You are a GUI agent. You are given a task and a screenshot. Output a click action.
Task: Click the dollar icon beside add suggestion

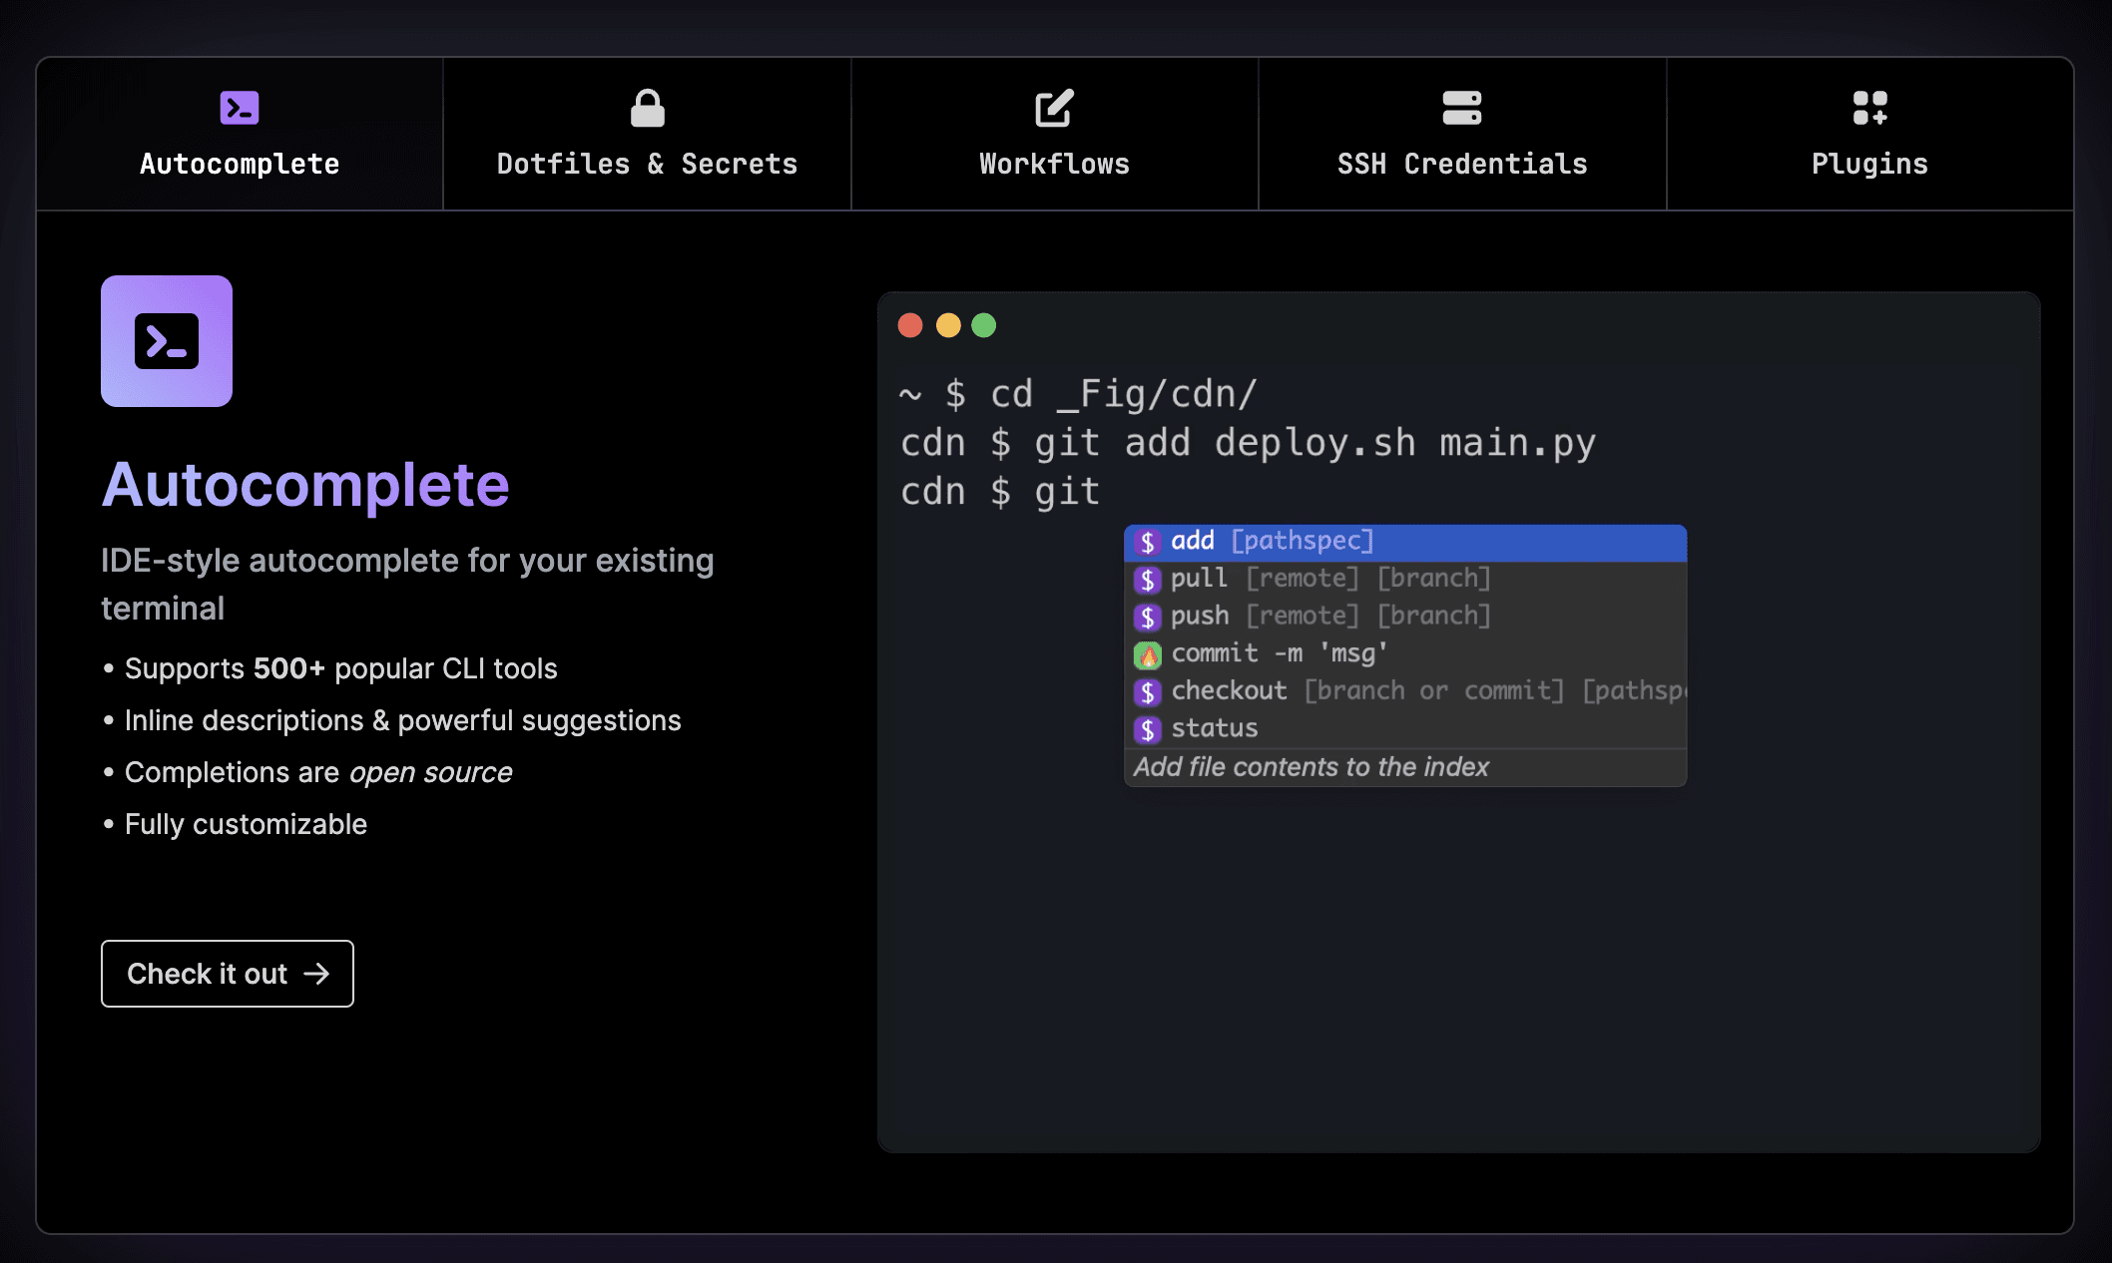(1148, 542)
